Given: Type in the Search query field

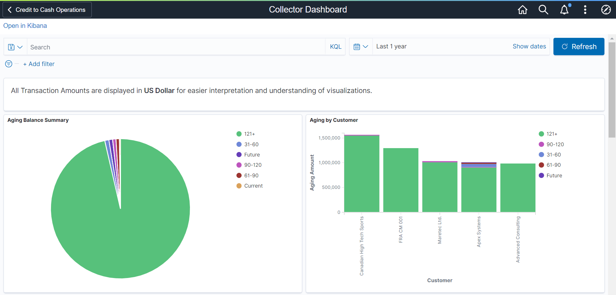Looking at the screenshot, I should point(176,47).
